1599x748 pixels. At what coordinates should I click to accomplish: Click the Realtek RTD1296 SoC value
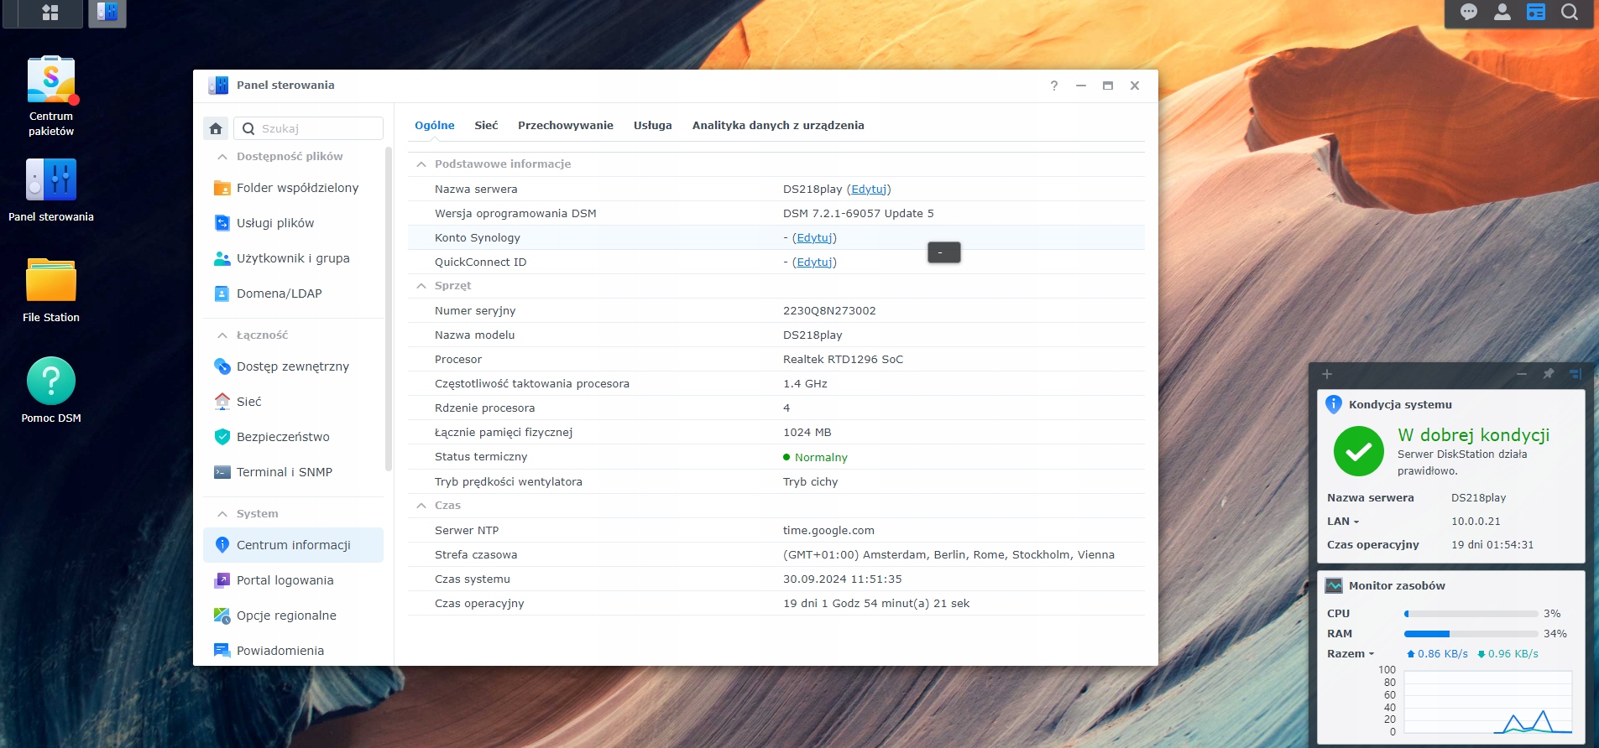coord(844,360)
